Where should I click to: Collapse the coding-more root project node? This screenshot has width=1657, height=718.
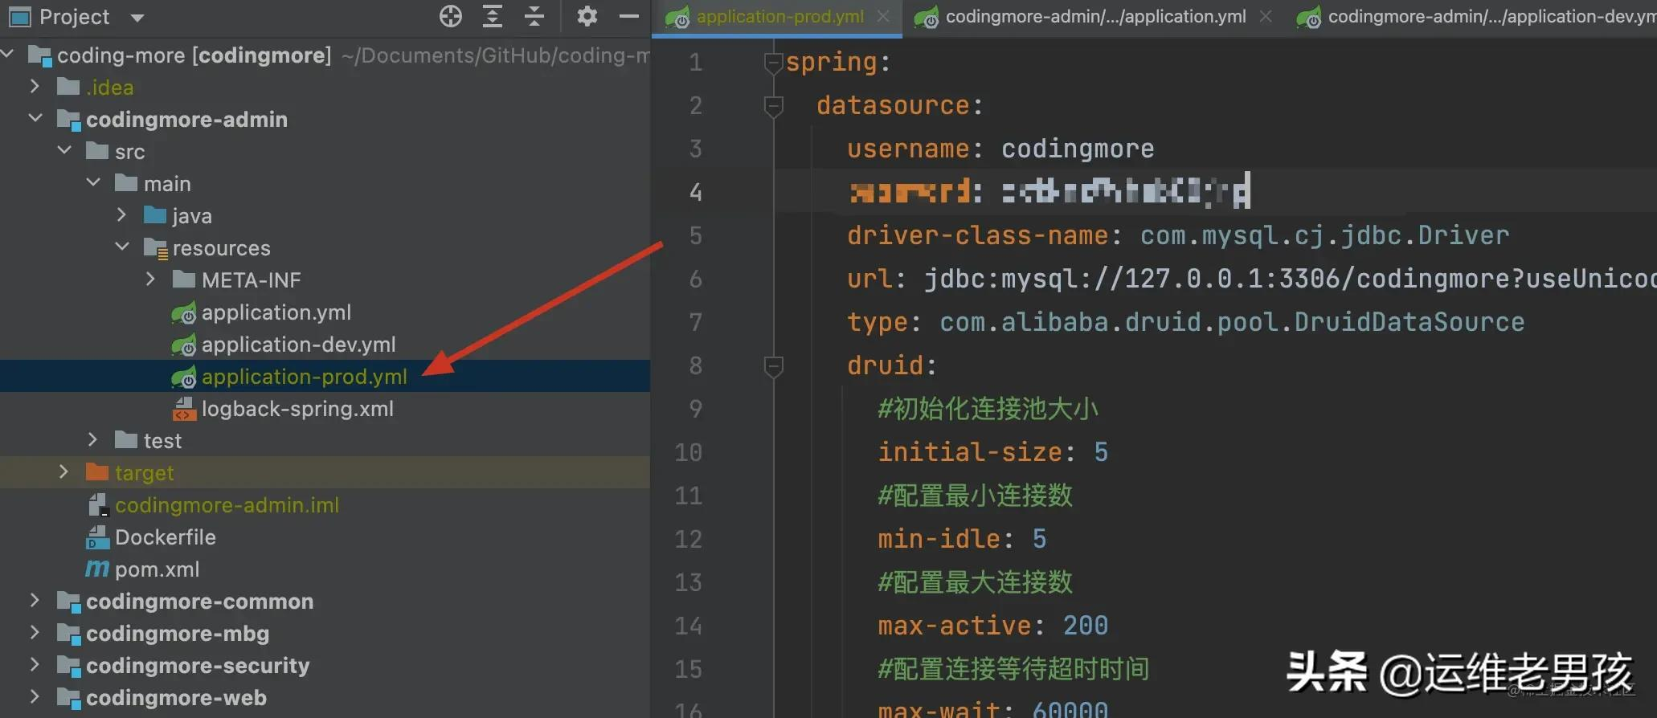(x=9, y=54)
